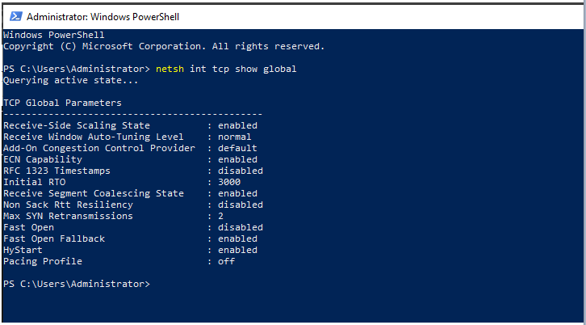The image size is (586, 325).
Task: Click the 'Fast Open Fallback' row label
Action: (x=54, y=238)
